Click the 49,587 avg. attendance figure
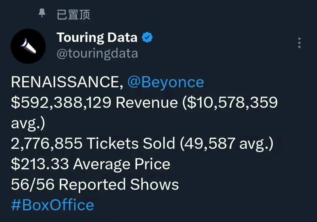 pos(226,144)
